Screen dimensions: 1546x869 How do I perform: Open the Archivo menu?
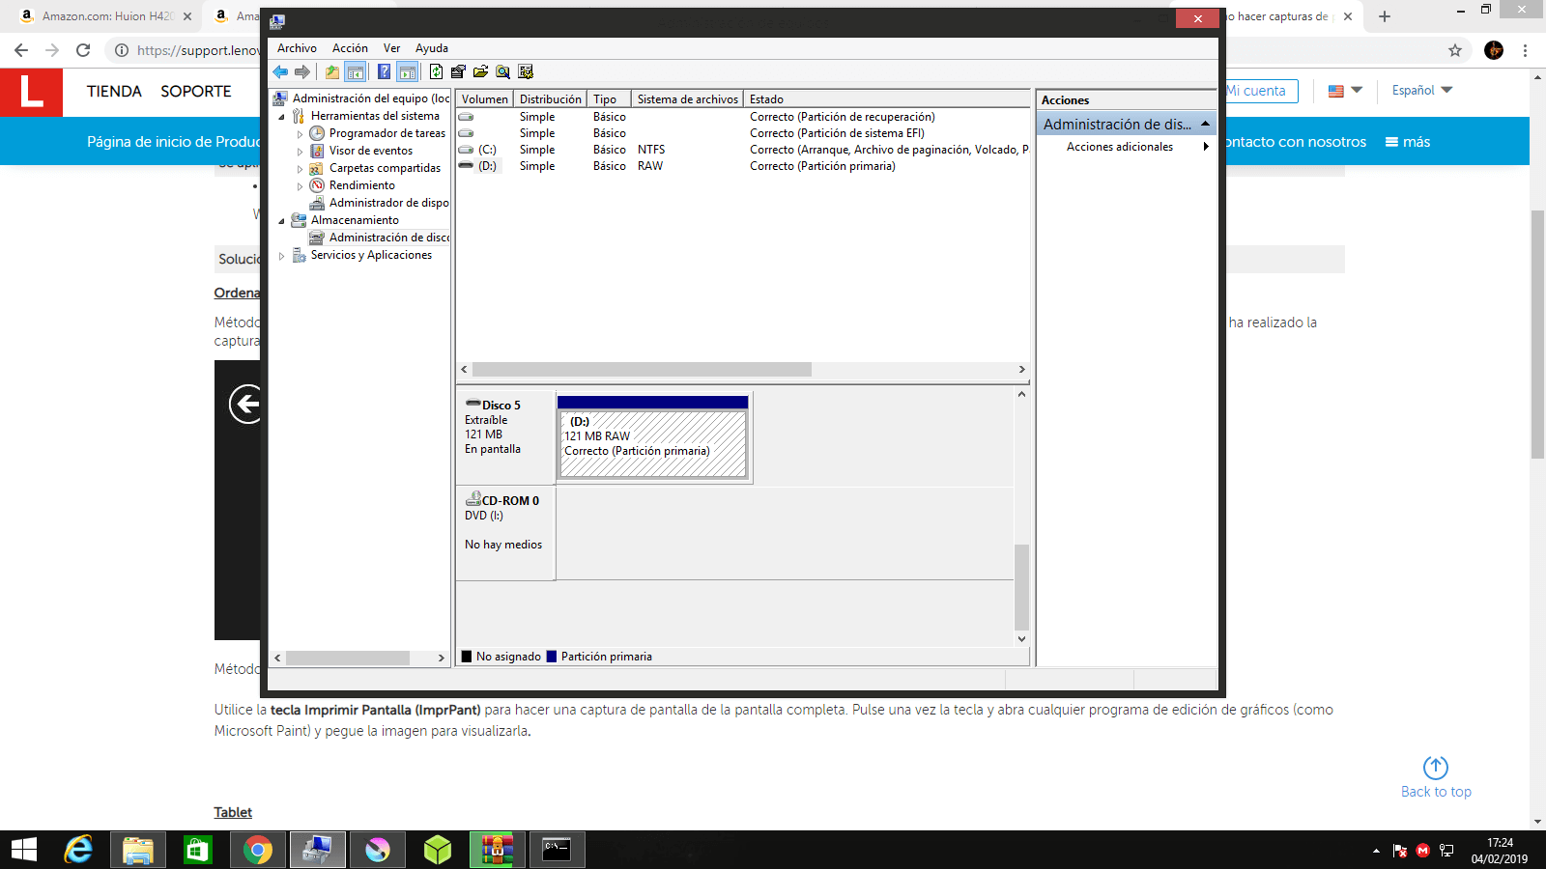tap(297, 48)
